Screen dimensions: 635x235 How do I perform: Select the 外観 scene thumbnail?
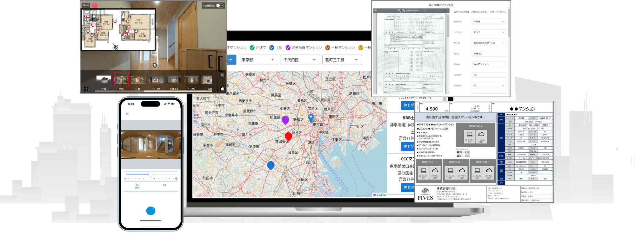104,80
